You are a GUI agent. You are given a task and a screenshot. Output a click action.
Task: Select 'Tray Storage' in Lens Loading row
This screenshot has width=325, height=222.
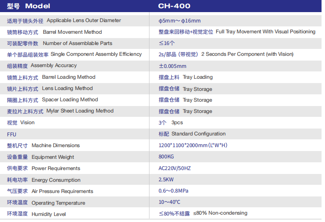[198, 89]
